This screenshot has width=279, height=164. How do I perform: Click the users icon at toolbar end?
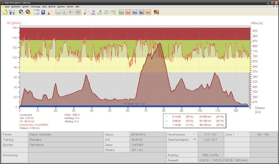point(157,12)
